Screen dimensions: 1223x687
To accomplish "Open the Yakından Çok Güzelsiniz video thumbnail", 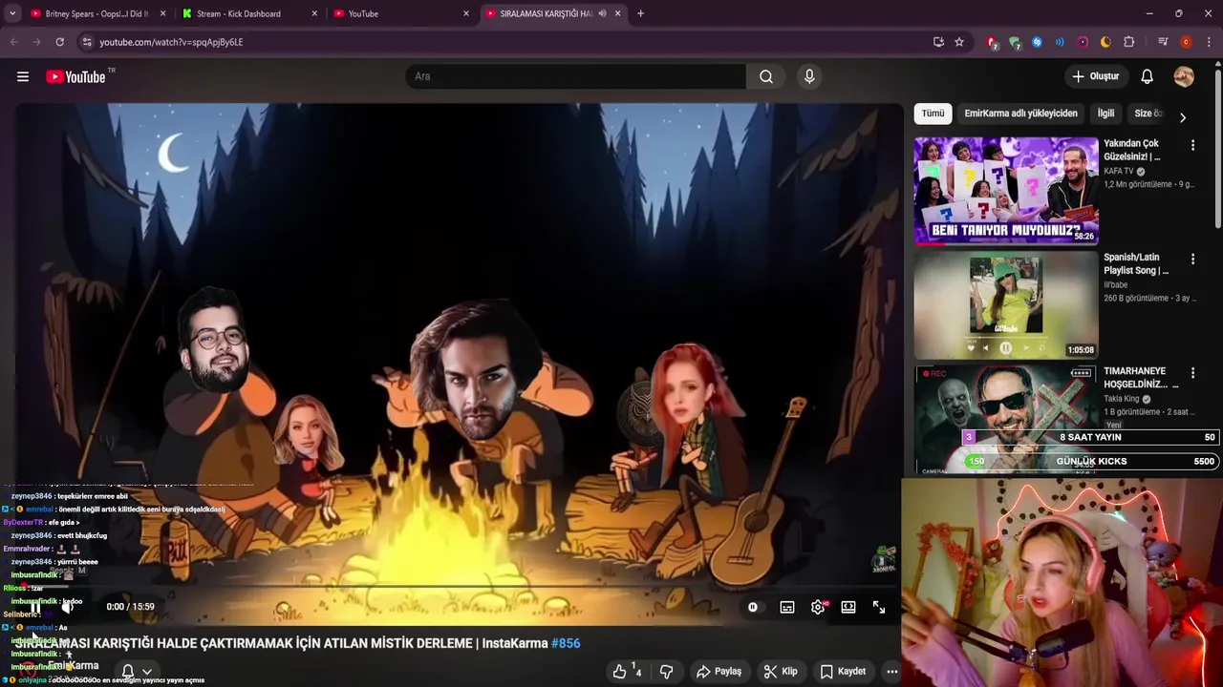I will [x=1006, y=191].
